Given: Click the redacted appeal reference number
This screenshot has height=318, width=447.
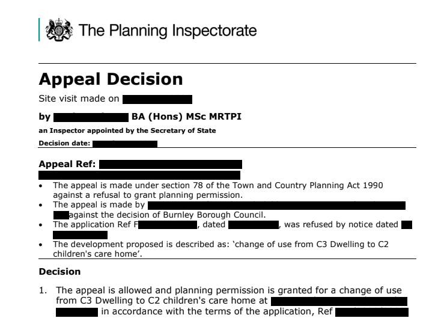Looking at the screenshot, I should tap(171, 164).
